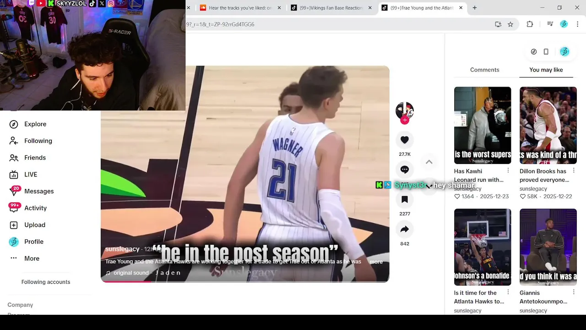Open the profile avatar above You may like

click(x=564, y=52)
